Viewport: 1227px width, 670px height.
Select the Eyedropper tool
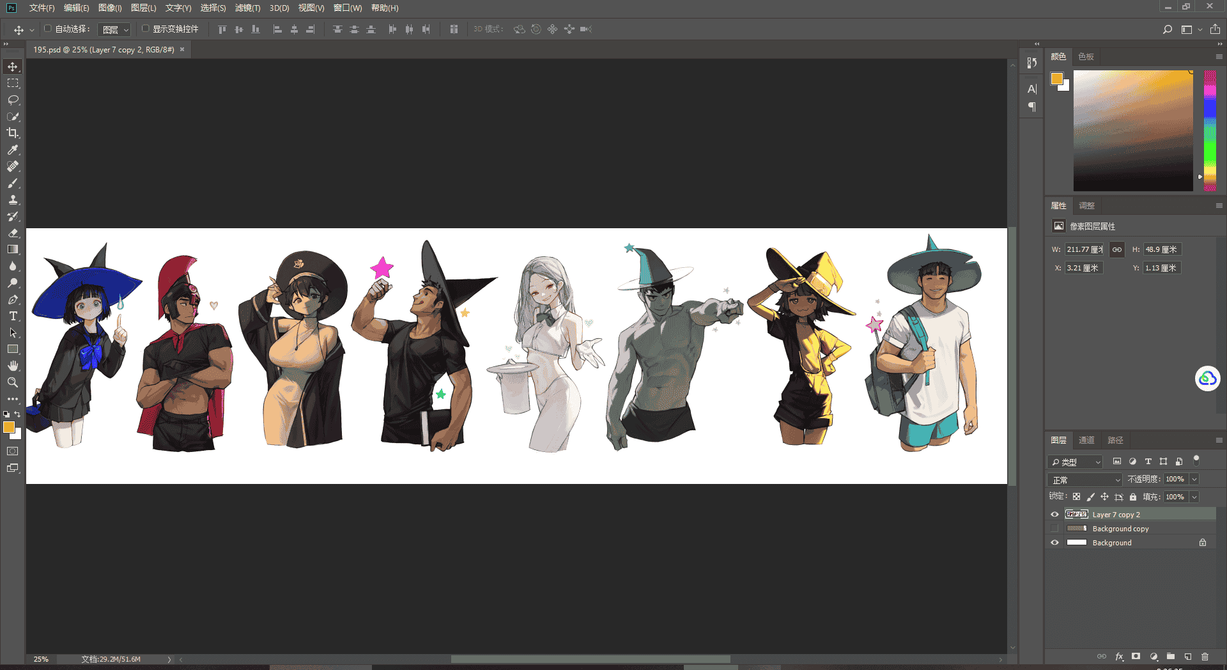pyautogui.click(x=13, y=150)
